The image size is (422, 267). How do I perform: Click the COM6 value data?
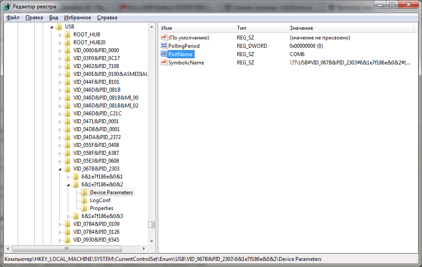(297, 54)
